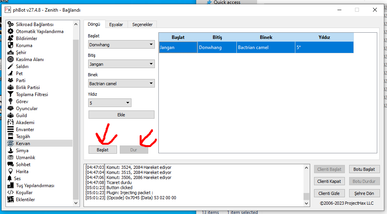
Task: Open the Simya wizard hat icon
Action: click(11, 151)
